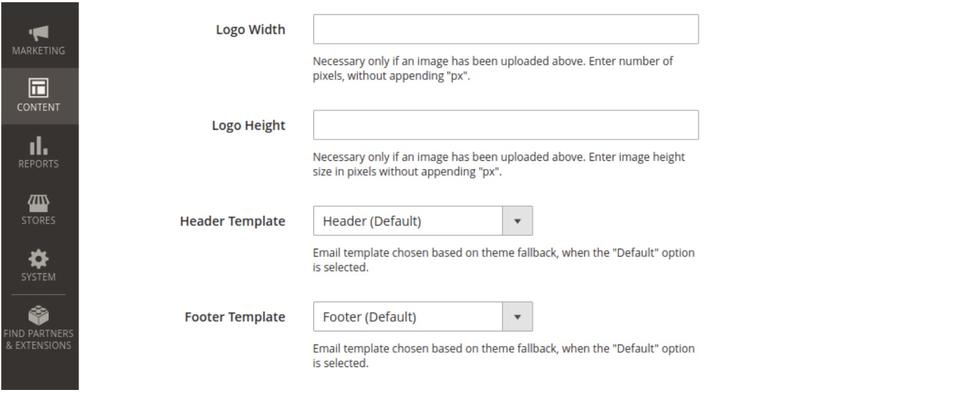Select the Marketing megaphone icon

[38, 33]
